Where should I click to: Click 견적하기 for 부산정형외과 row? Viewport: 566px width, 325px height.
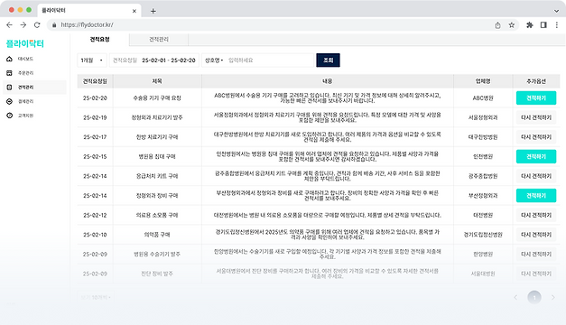click(x=536, y=196)
